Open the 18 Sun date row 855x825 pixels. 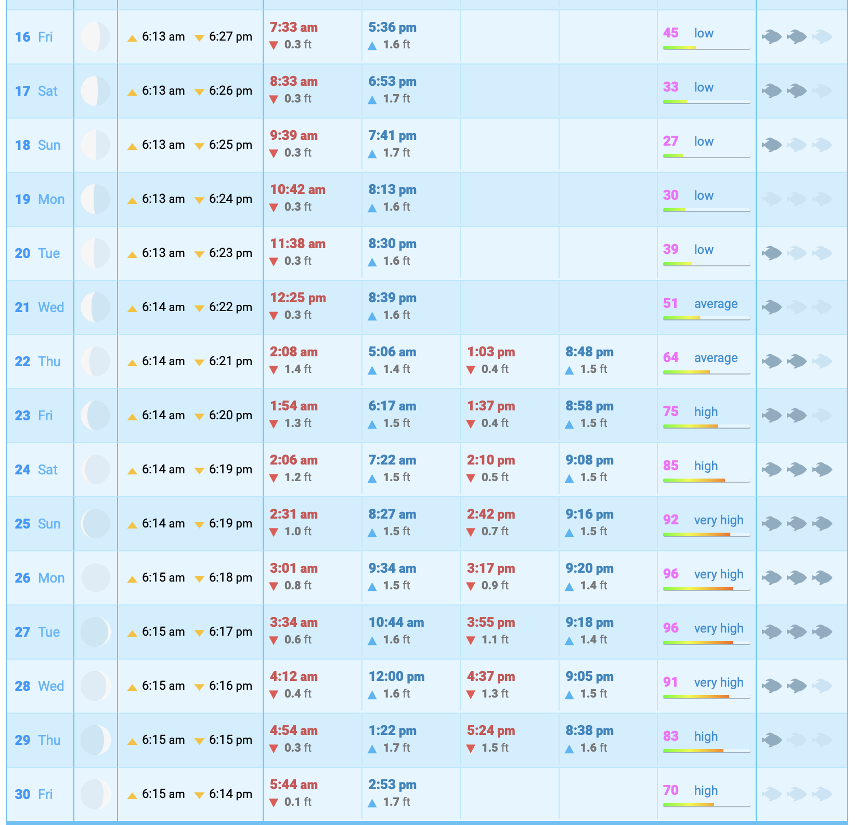coord(37,145)
